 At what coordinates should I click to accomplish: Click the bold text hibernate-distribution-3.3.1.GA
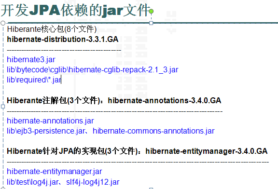click(63, 40)
